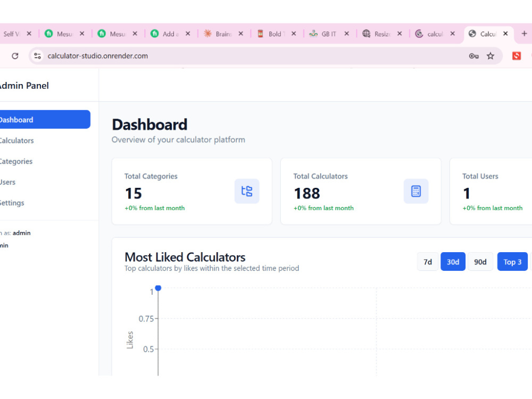
Task: Open Users in the sidebar
Action: tap(45, 182)
